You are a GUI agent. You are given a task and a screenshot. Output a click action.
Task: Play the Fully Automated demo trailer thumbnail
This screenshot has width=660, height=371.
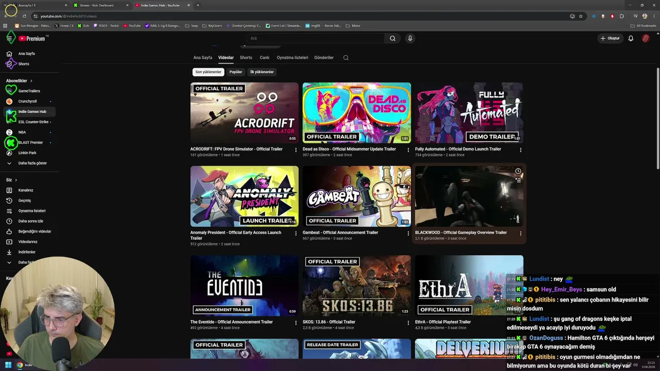click(469, 113)
